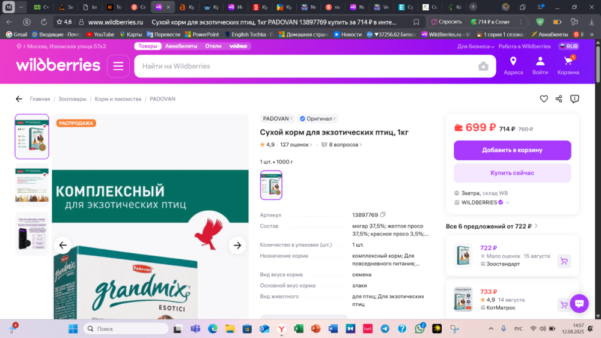Add the 733 ₽ КотМатрос offer to cart
Viewport: 601px width, 338px height.
tap(564, 305)
